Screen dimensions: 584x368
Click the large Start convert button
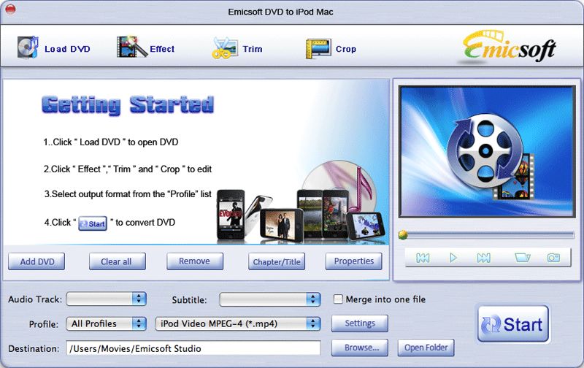tap(513, 324)
